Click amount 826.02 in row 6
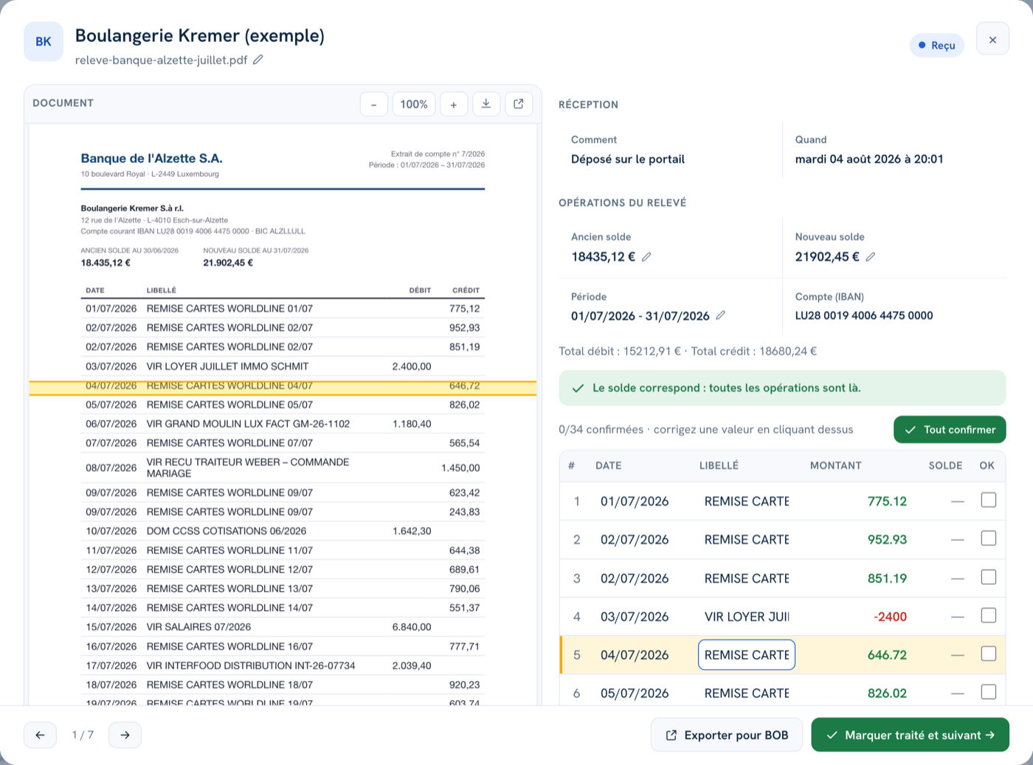1033x765 pixels. 887,694
